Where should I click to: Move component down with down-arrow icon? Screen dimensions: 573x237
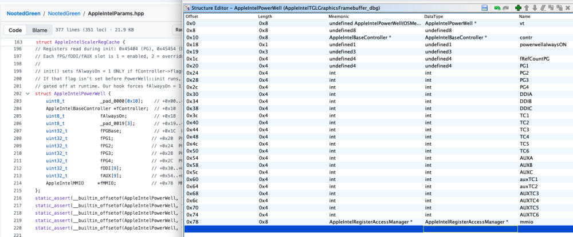pos(535,7)
